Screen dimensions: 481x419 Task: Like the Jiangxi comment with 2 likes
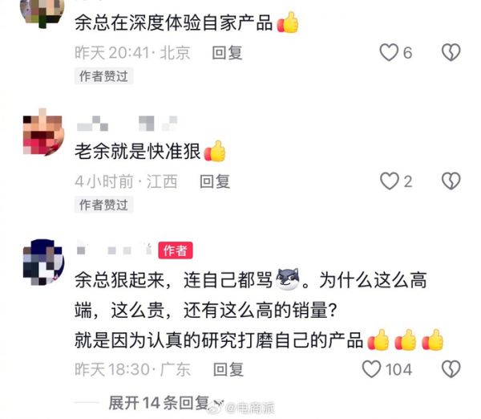click(x=390, y=181)
